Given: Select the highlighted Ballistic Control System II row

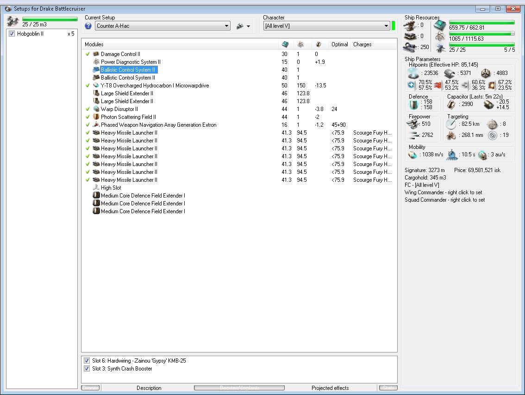Looking at the screenshot, I should [239, 69].
